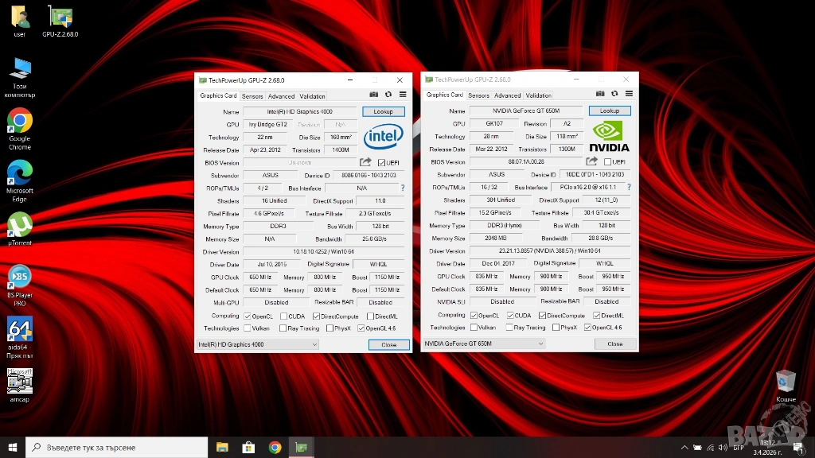This screenshot has height=458, width=815.
Task: Click the refresh icon in NVIDIA GPU-Z window
Action: [x=614, y=95]
